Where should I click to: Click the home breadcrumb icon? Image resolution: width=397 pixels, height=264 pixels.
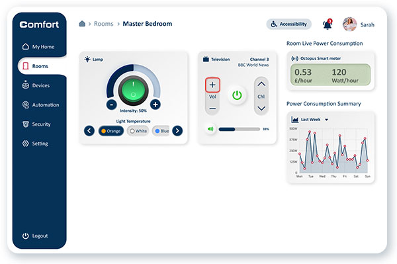tap(82, 24)
